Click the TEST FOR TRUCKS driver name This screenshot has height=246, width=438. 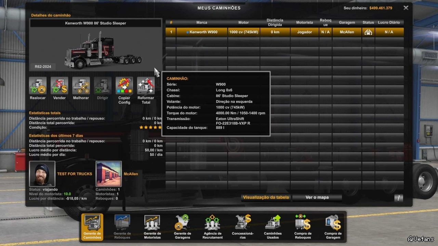tap(75, 174)
